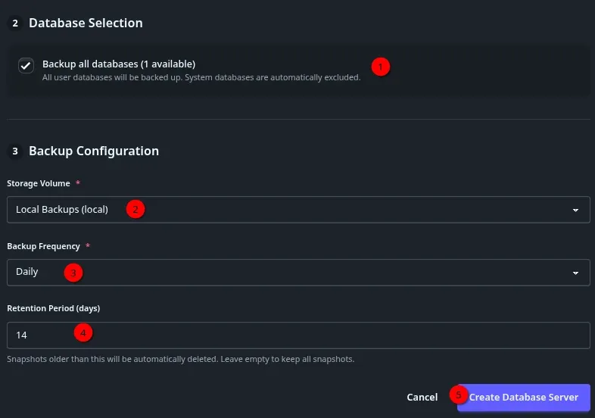Viewport: 595px width, 418px height.
Task: Click the caret arrow in Backup Frequency field
Action: [x=575, y=273]
